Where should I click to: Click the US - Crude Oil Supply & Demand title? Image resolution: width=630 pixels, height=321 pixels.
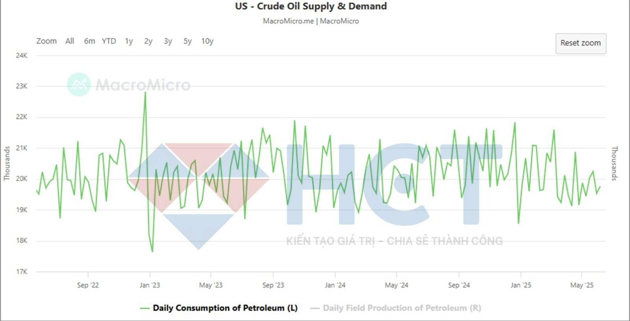point(311,6)
